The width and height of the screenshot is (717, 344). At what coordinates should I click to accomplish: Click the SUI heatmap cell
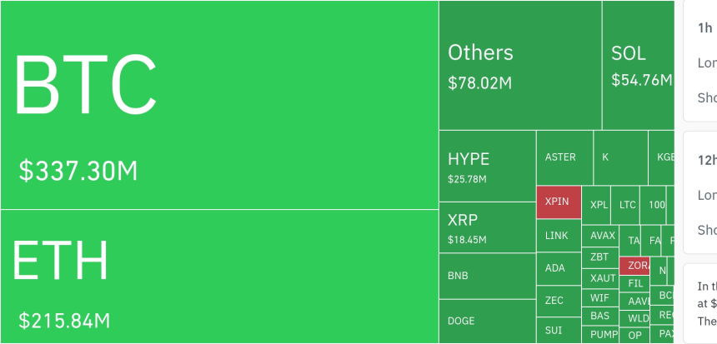coord(558,330)
